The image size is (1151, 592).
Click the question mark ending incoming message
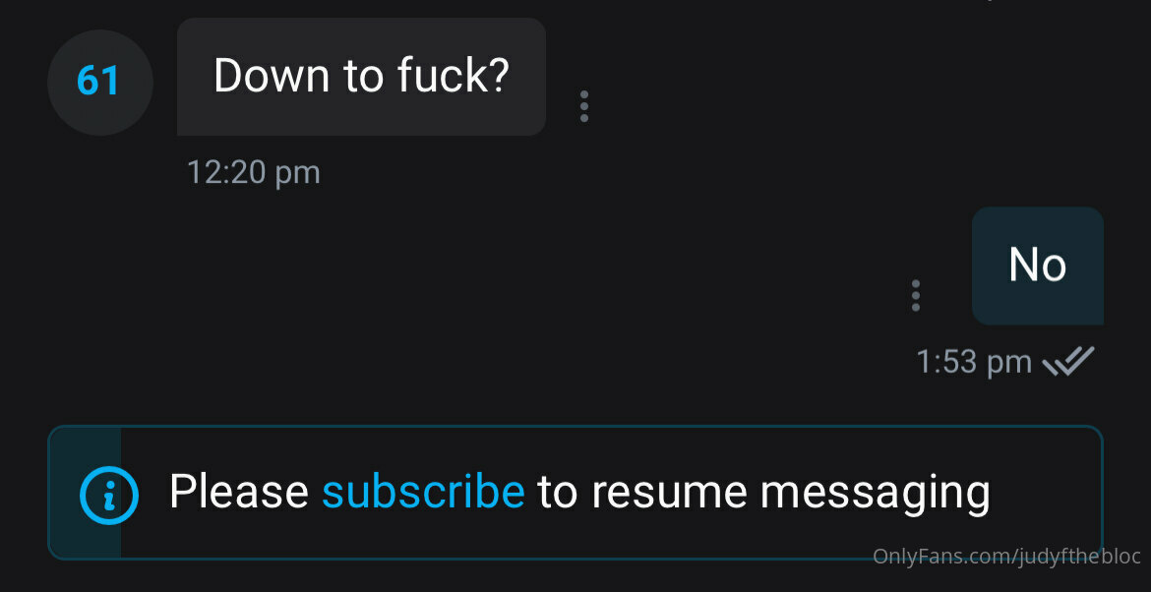click(x=499, y=75)
